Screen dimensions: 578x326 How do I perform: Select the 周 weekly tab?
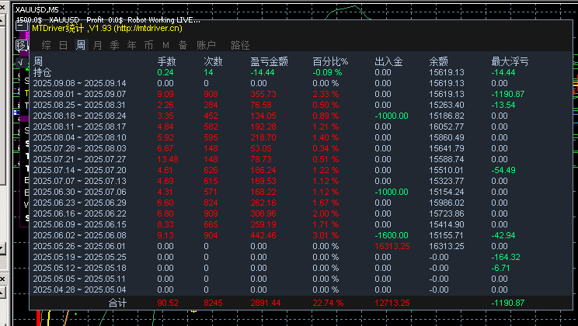point(80,45)
